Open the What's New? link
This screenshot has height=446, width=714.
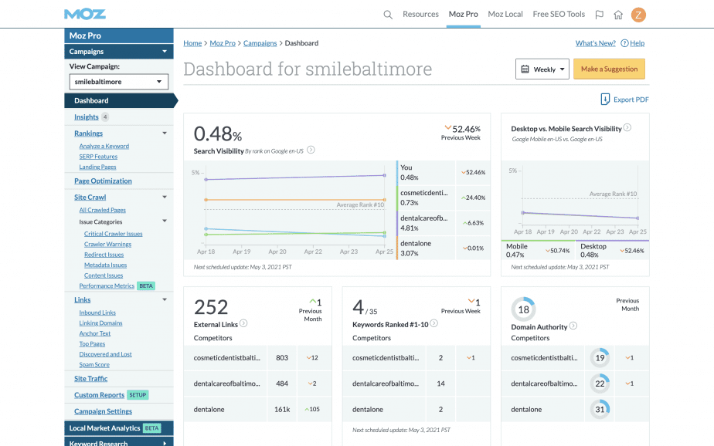595,43
